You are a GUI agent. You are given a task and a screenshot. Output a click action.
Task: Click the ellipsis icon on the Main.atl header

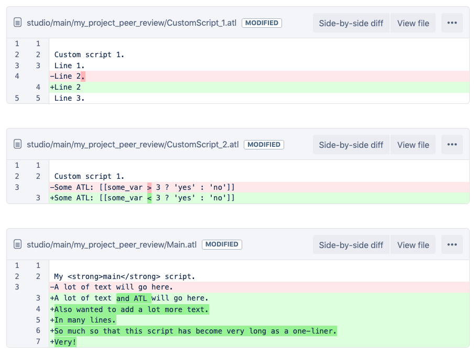pos(452,244)
